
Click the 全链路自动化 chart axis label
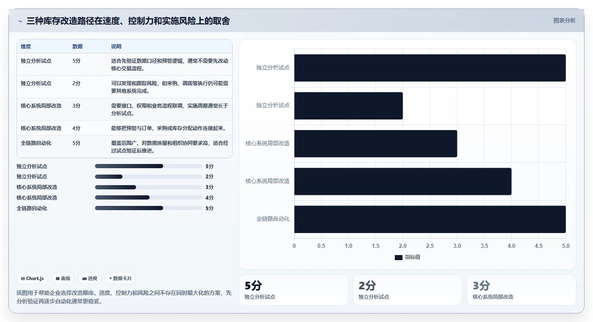pos(273,219)
